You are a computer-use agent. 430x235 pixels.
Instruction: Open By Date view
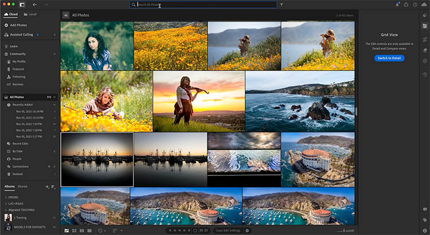click(15, 151)
